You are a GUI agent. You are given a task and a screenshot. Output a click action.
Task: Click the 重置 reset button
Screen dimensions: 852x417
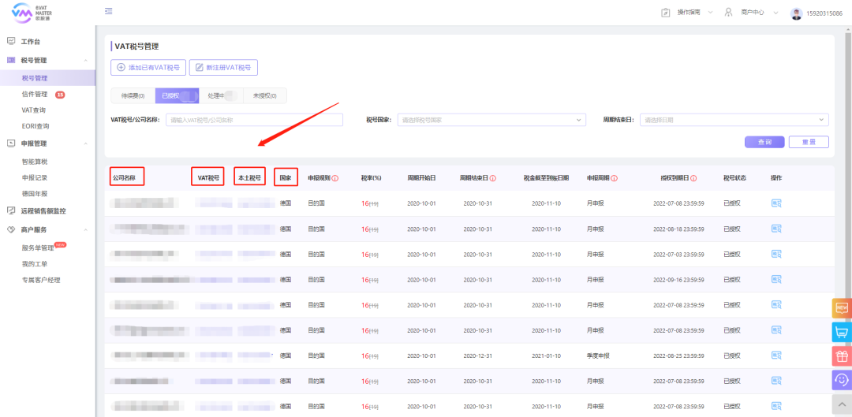coord(809,142)
